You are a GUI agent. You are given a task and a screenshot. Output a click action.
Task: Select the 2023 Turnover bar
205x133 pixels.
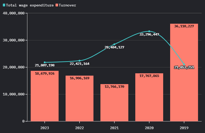pyautogui.click(x=45, y=98)
